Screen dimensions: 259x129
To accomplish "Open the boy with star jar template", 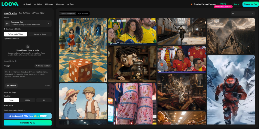I will click(132, 64).
